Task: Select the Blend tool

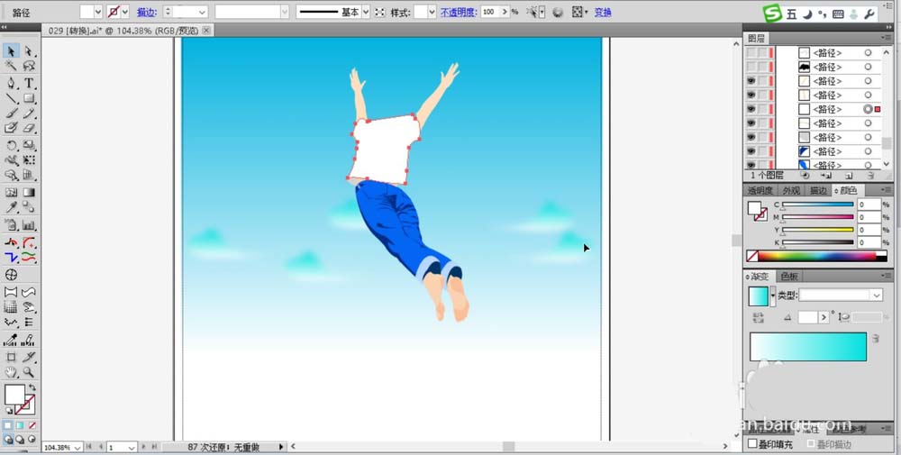Action: [29, 207]
